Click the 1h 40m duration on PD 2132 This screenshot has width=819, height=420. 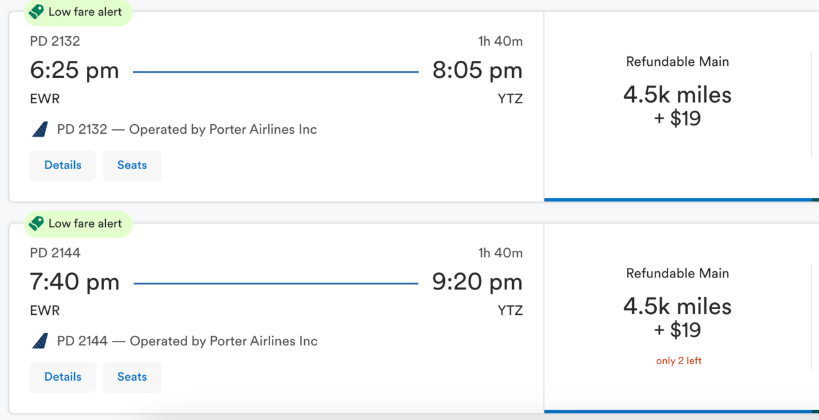[x=500, y=41]
